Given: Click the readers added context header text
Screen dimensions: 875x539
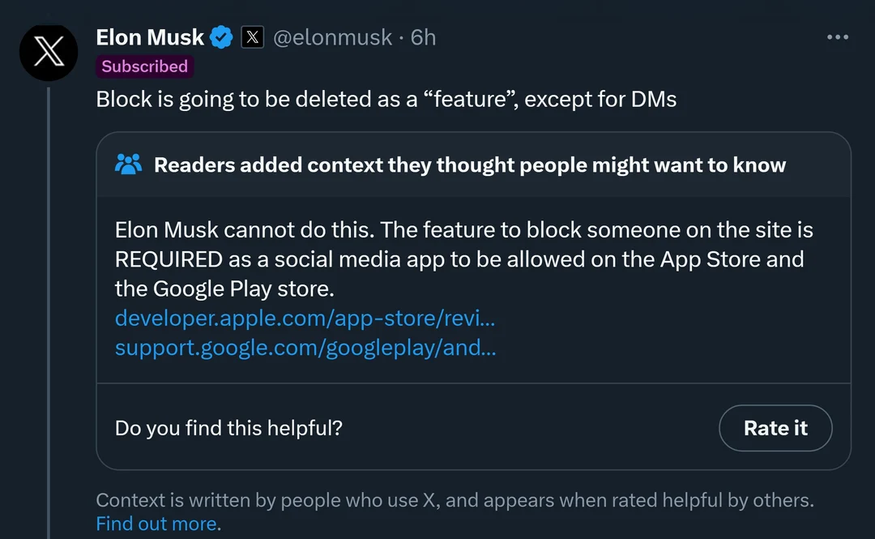Looking at the screenshot, I should 469,164.
